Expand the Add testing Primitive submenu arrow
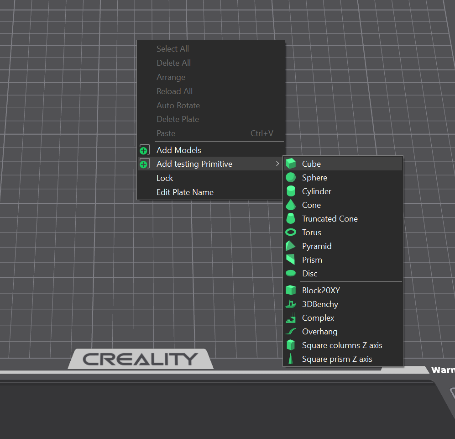Image resolution: width=455 pixels, height=439 pixels. [x=277, y=164]
